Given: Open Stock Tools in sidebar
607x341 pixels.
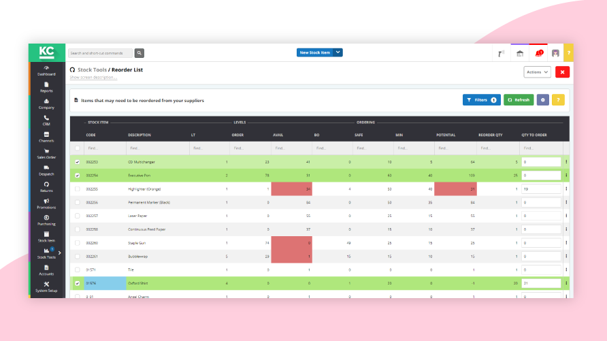Looking at the screenshot, I should tap(46, 253).
